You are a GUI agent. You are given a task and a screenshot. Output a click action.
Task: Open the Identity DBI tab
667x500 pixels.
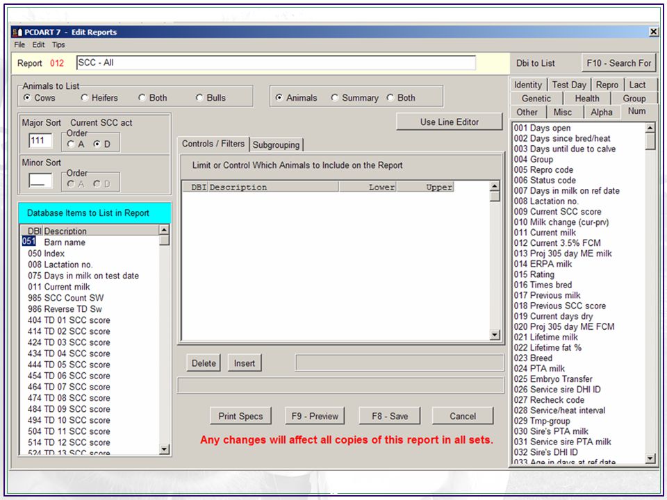click(x=528, y=85)
